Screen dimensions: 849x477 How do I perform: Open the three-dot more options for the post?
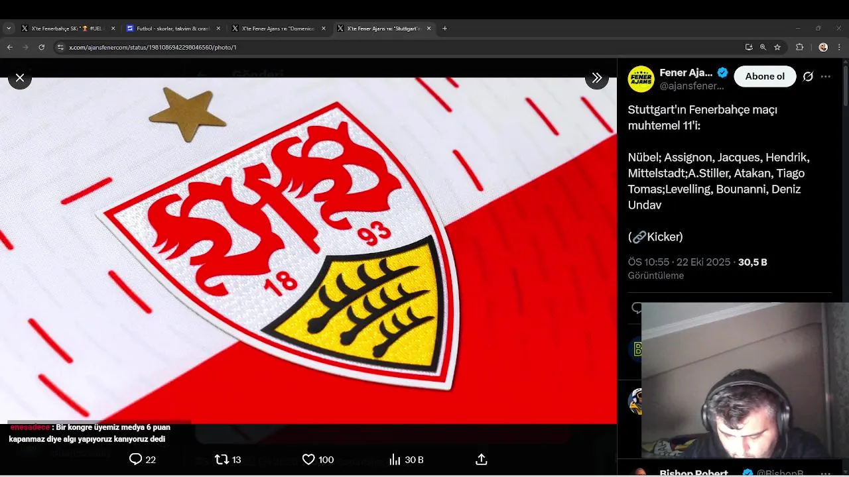point(826,76)
